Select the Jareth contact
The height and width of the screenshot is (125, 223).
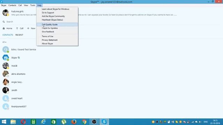pyautogui.click(x=14, y=90)
